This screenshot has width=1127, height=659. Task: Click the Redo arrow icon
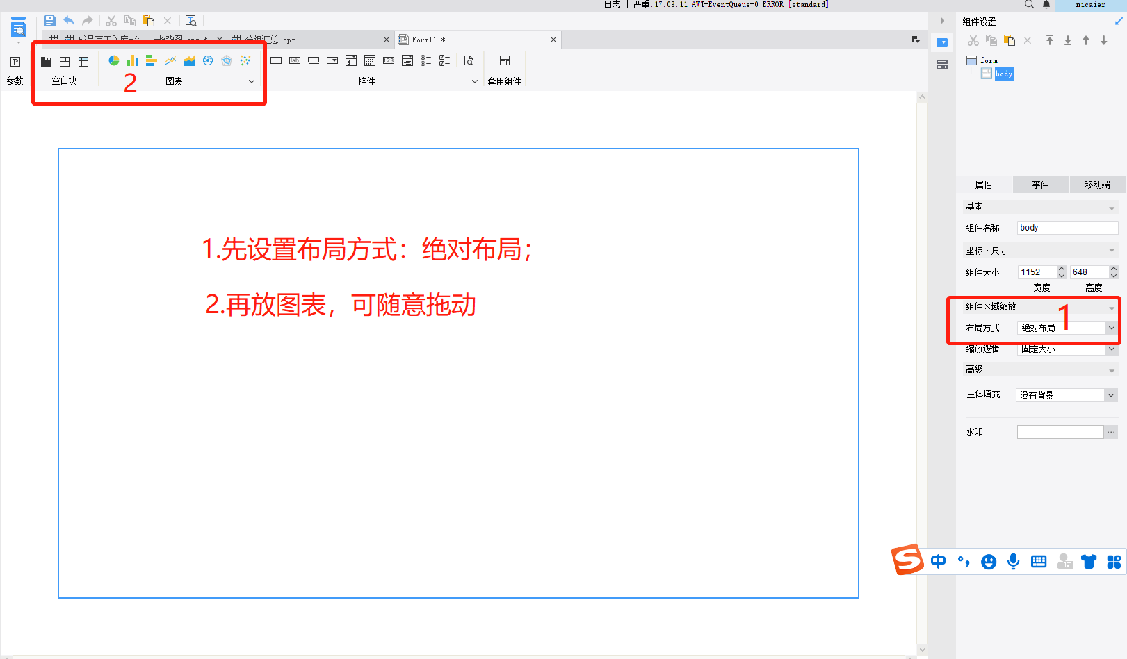tap(88, 21)
